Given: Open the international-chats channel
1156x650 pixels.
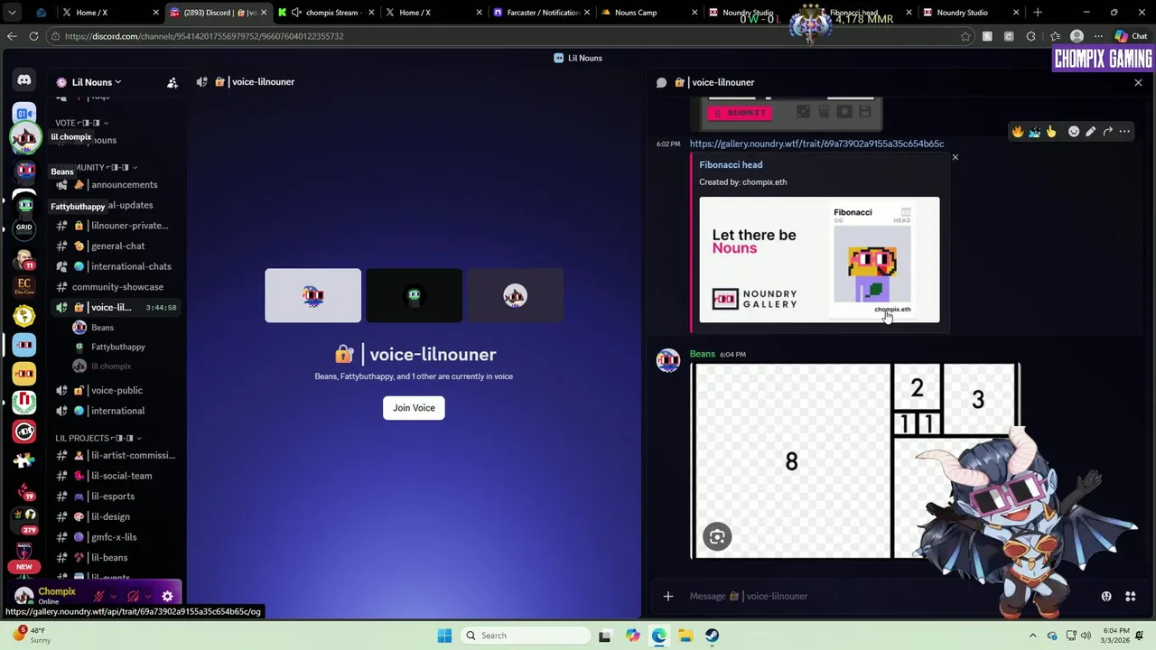Looking at the screenshot, I should pos(117,266).
